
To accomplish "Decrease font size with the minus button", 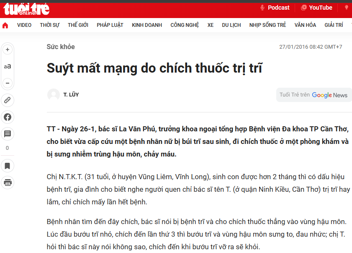I will click(8, 83).
